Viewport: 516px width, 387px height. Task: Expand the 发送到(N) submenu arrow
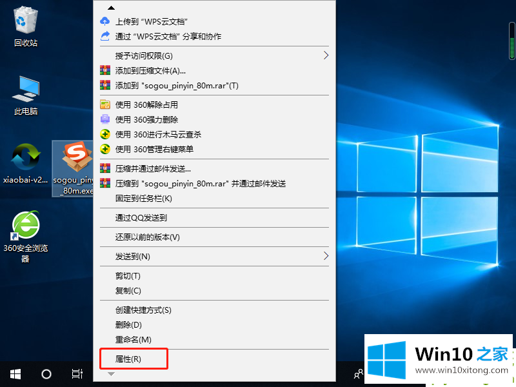326,255
